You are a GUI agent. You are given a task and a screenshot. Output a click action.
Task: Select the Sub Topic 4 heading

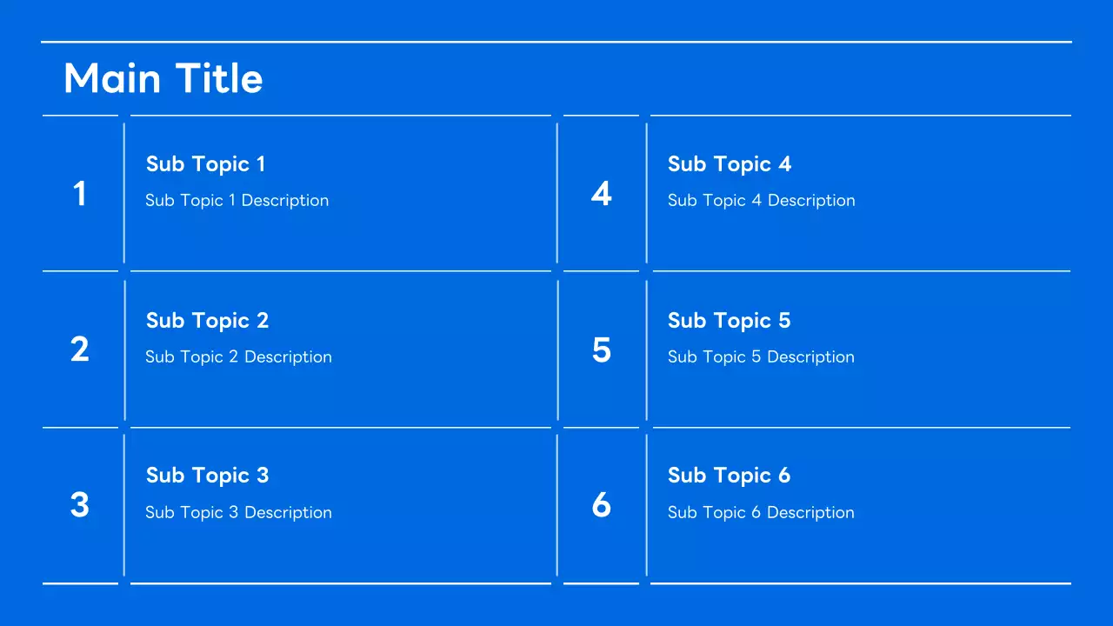730,164
